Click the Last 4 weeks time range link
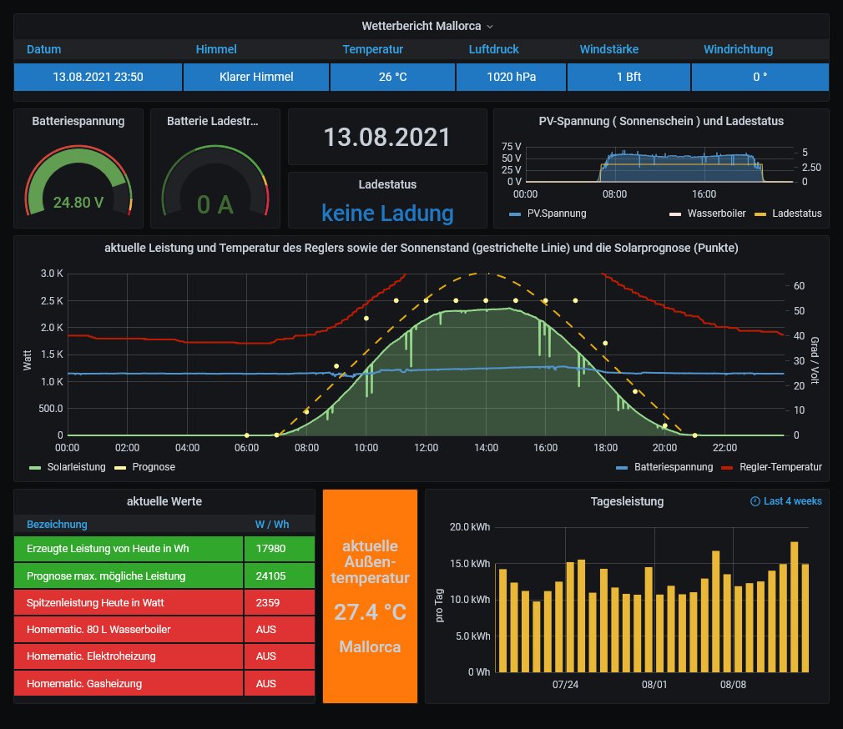Image resolution: width=843 pixels, height=729 pixels. tap(792, 501)
